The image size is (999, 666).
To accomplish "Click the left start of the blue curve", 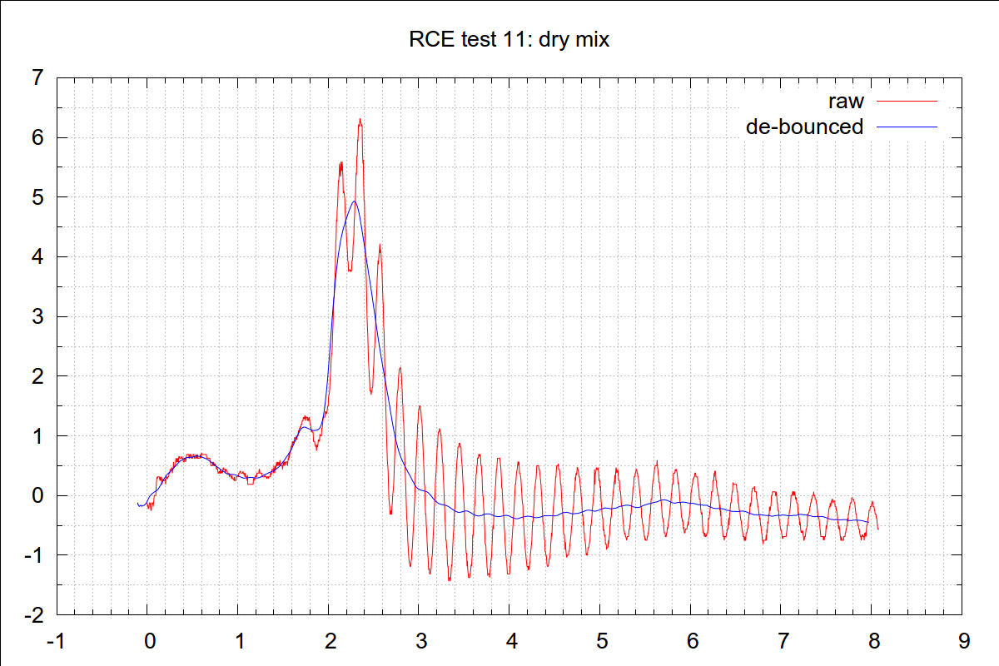I will coord(137,503).
